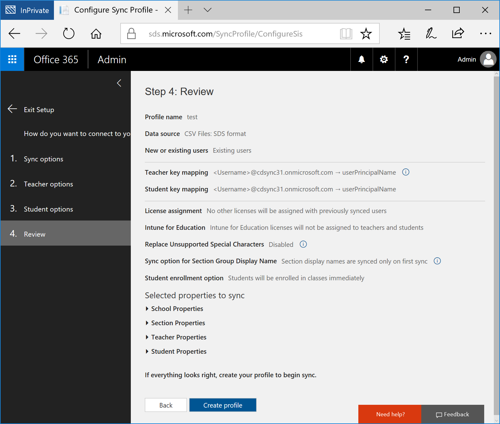
Task: Open 'How do you want to connect' step
Action: point(77,134)
